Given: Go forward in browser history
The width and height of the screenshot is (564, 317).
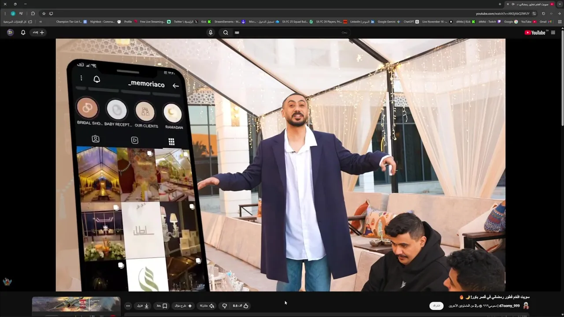Looking at the screenshot, I should [551, 14].
